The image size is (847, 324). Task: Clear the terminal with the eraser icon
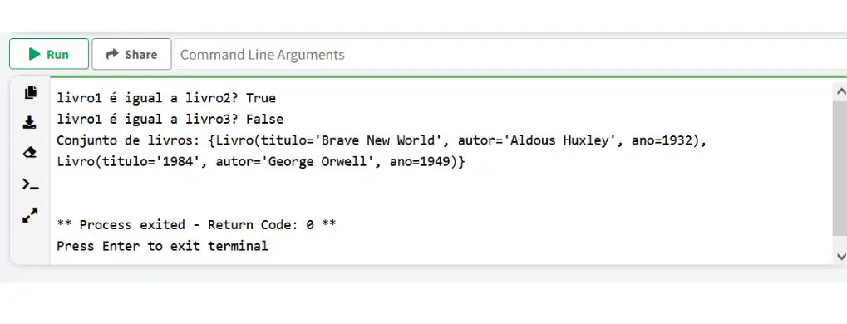[30, 153]
